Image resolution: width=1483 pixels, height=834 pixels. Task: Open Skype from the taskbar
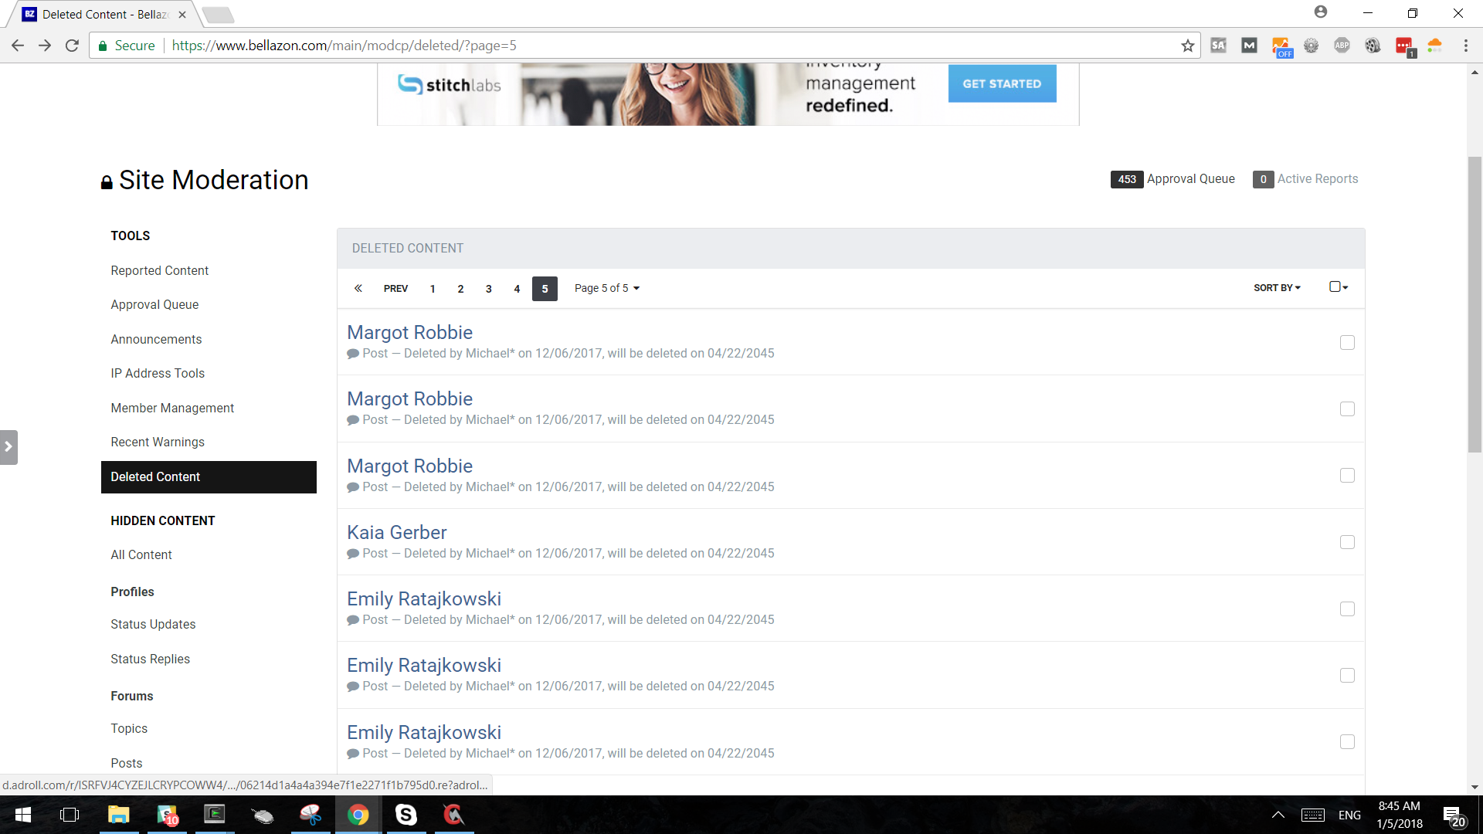(x=406, y=815)
